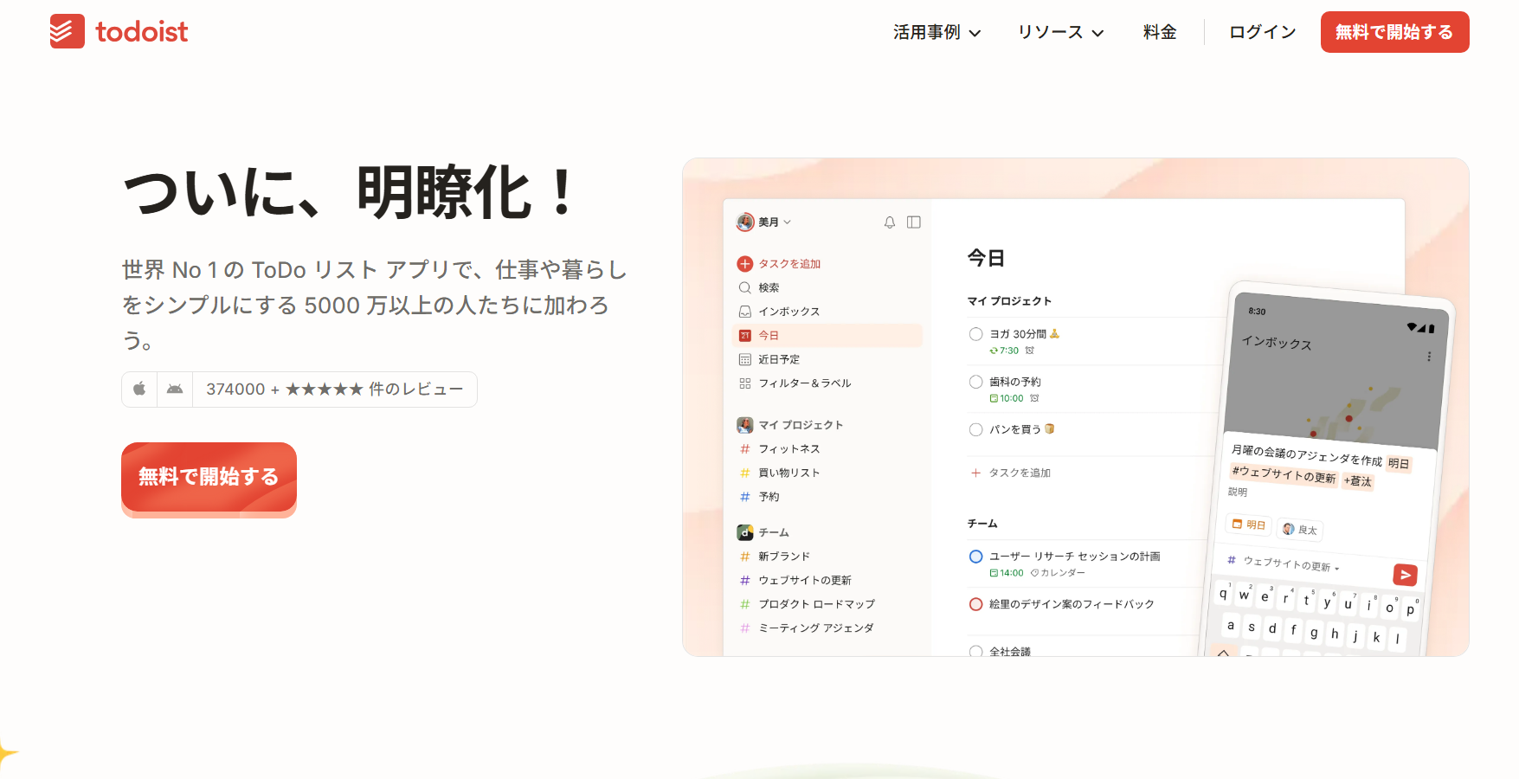Click the red send arrow on phone
Viewport: 1519px width, 779px height.
pos(1404,574)
